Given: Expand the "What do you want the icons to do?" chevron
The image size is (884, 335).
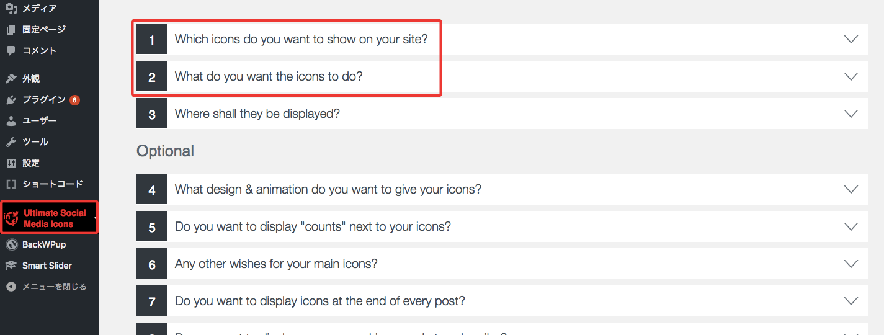Looking at the screenshot, I should pyautogui.click(x=851, y=76).
